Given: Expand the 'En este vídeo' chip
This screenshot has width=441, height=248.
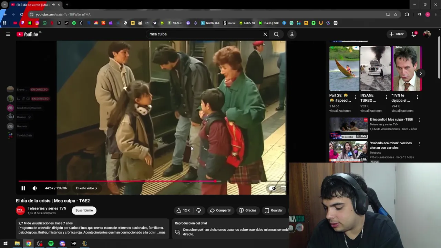Looking at the screenshot, I should [x=86, y=188].
